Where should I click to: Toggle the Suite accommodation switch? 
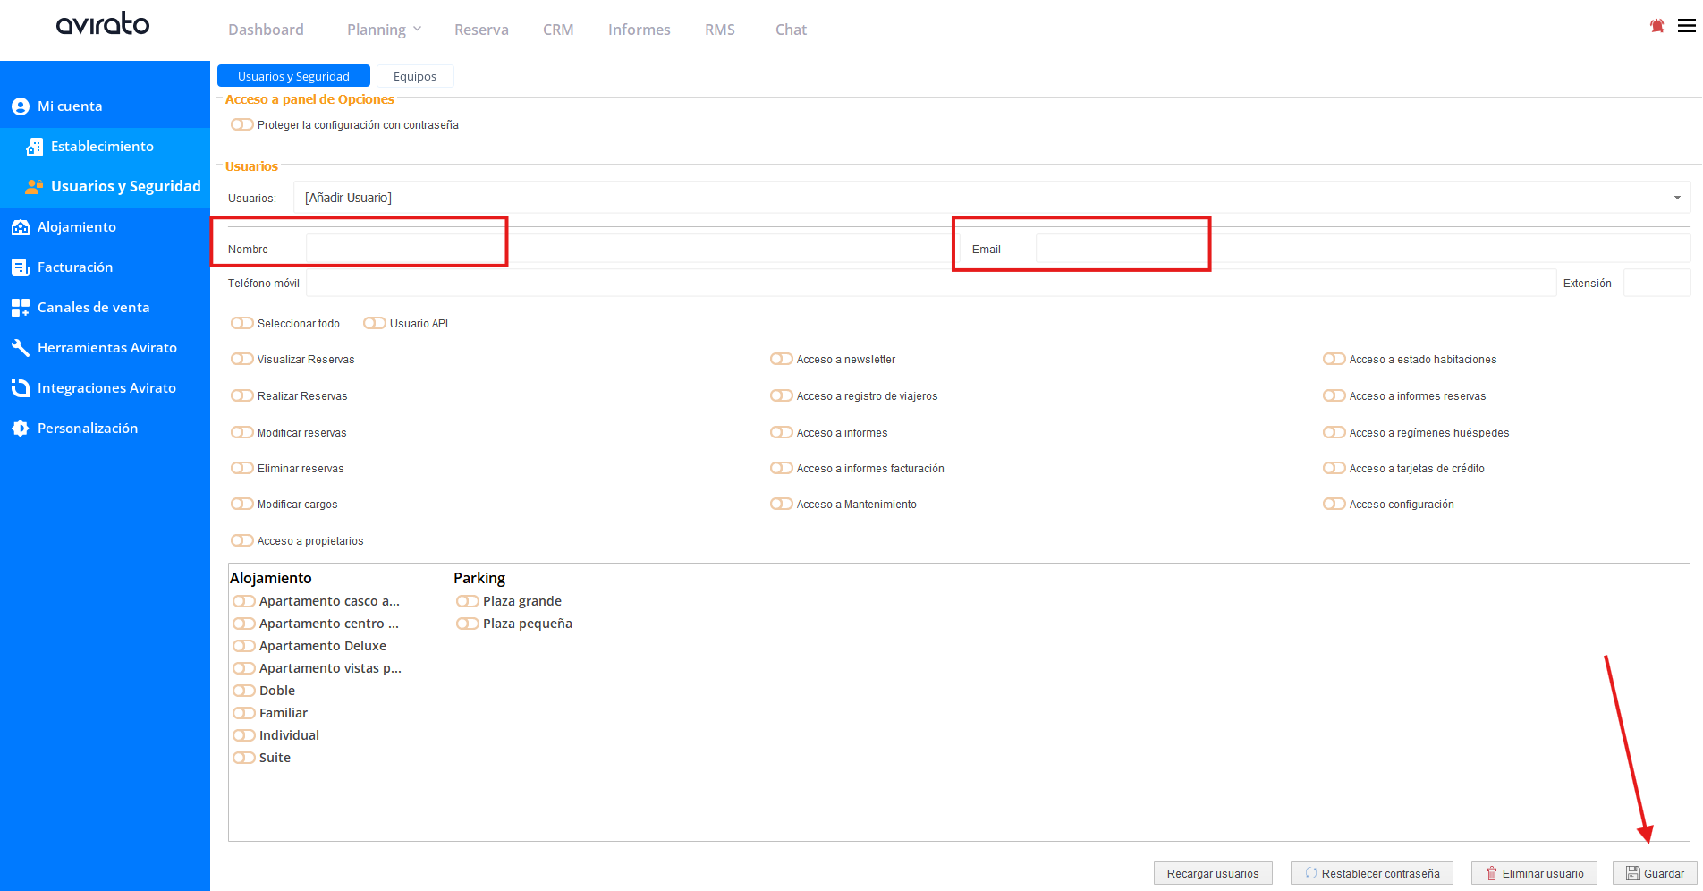pyautogui.click(x=243, y=758)
